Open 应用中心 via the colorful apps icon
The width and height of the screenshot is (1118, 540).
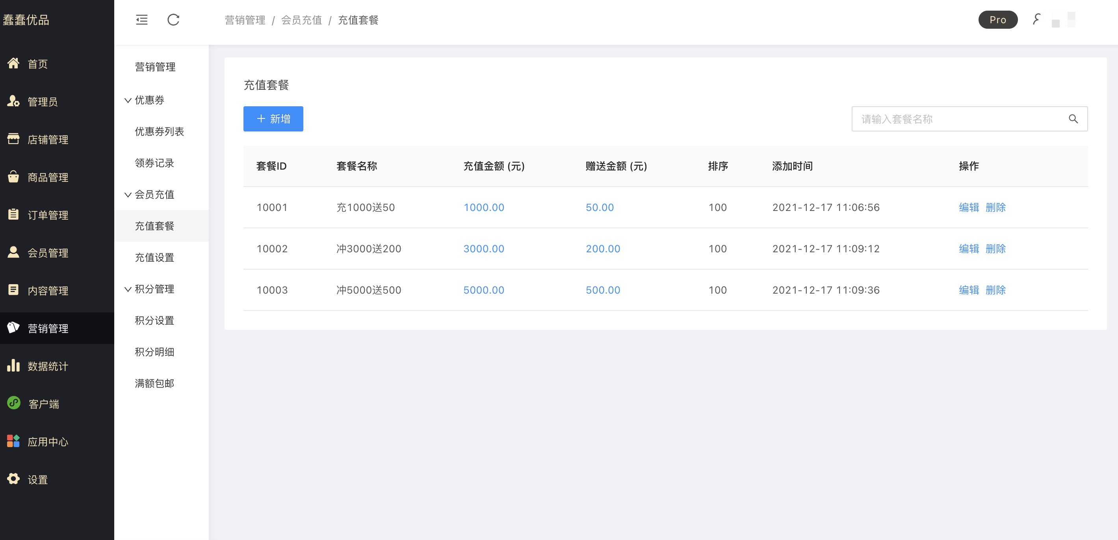13,441
